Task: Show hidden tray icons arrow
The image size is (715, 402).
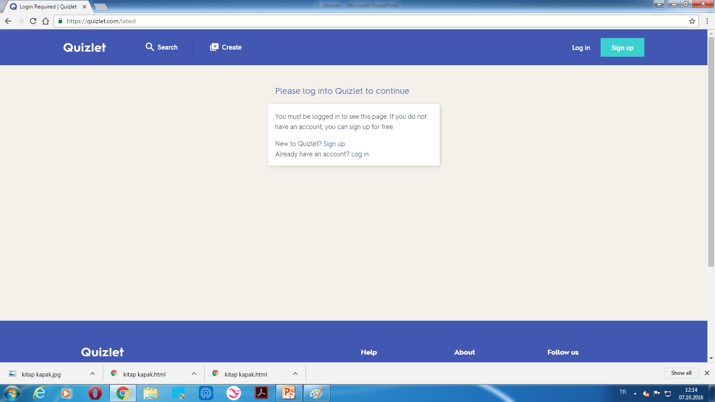Action: click(x=635, y=394)
